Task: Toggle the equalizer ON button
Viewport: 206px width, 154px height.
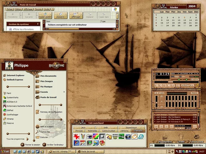Action: (156, 93)
